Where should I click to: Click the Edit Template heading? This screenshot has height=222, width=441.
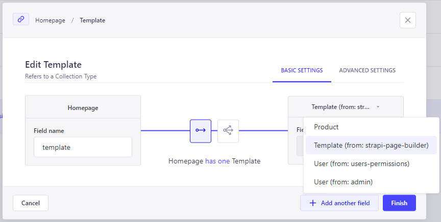point(53,65)
